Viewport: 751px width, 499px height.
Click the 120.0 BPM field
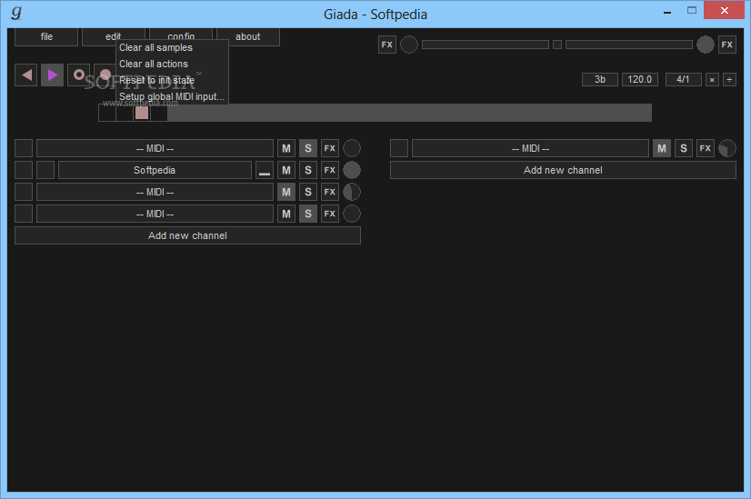coord(640,79)
